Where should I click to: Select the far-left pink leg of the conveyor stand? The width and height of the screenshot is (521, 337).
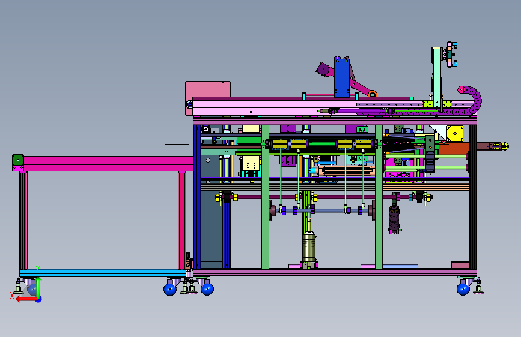point(23,221)
